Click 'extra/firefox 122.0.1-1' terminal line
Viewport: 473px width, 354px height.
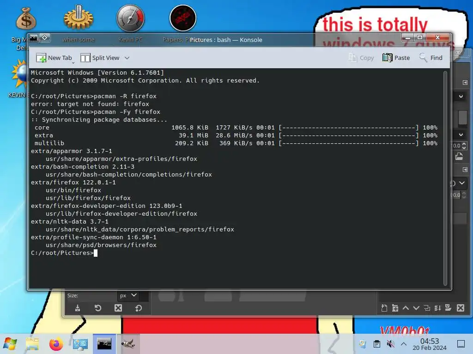pyautogui.click(x=73, y=182)
